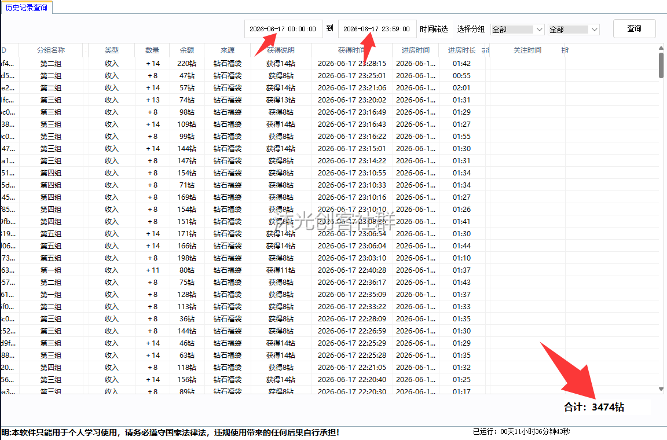Sort by the 关注时间 column header
The height and width of the screenshot is (440, 667).
(x=527, y=50)
